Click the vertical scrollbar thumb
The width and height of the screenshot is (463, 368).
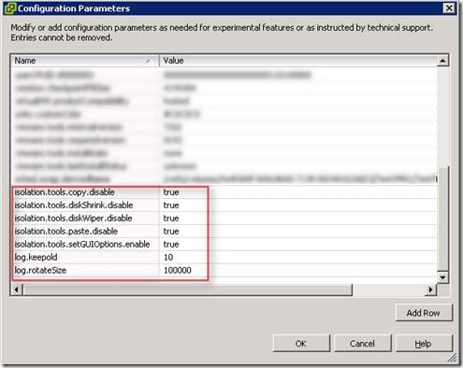[442, 218]
